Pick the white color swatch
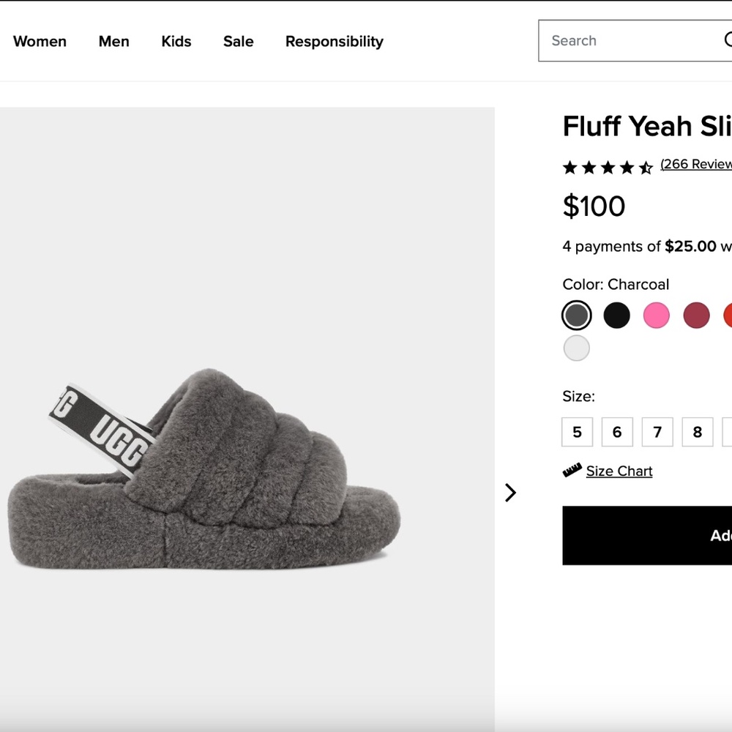Image resolution: width=732 pixels, height=732 pixels. [576, 348]
